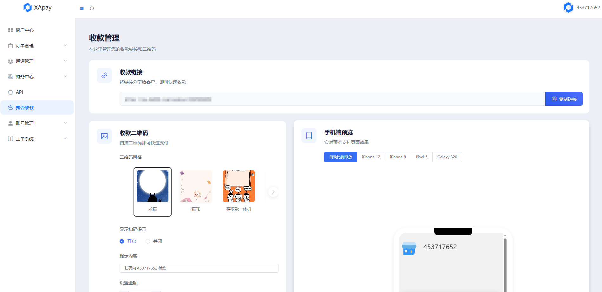The width and height of the screenshot is (602, 292).
Task: Open the search magnifier icon
Action: click(92, 9)
